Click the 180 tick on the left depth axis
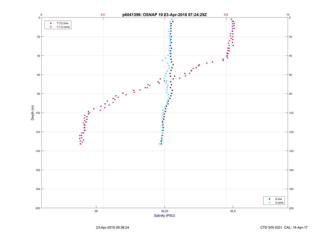 click(37, 189)
